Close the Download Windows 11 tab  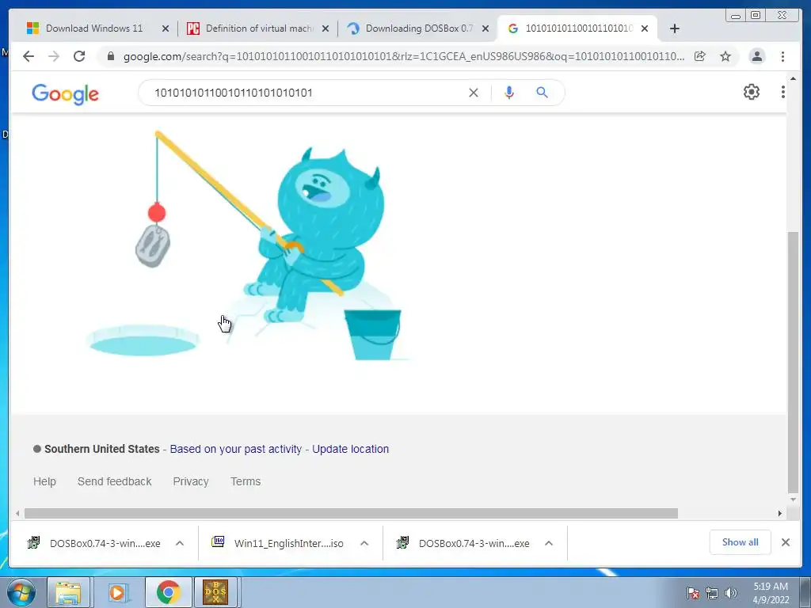click(166, 28)
